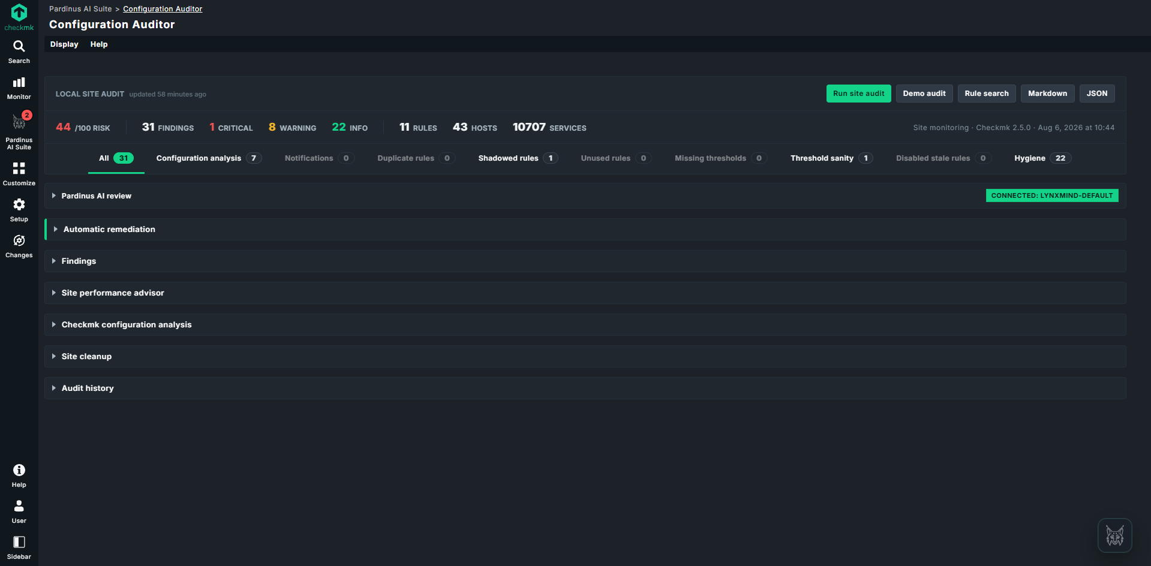Click the Connected: Lynxmind-Default status badge
The width and height of the screenshot is (1151, 566).
tap(1052, 195)
